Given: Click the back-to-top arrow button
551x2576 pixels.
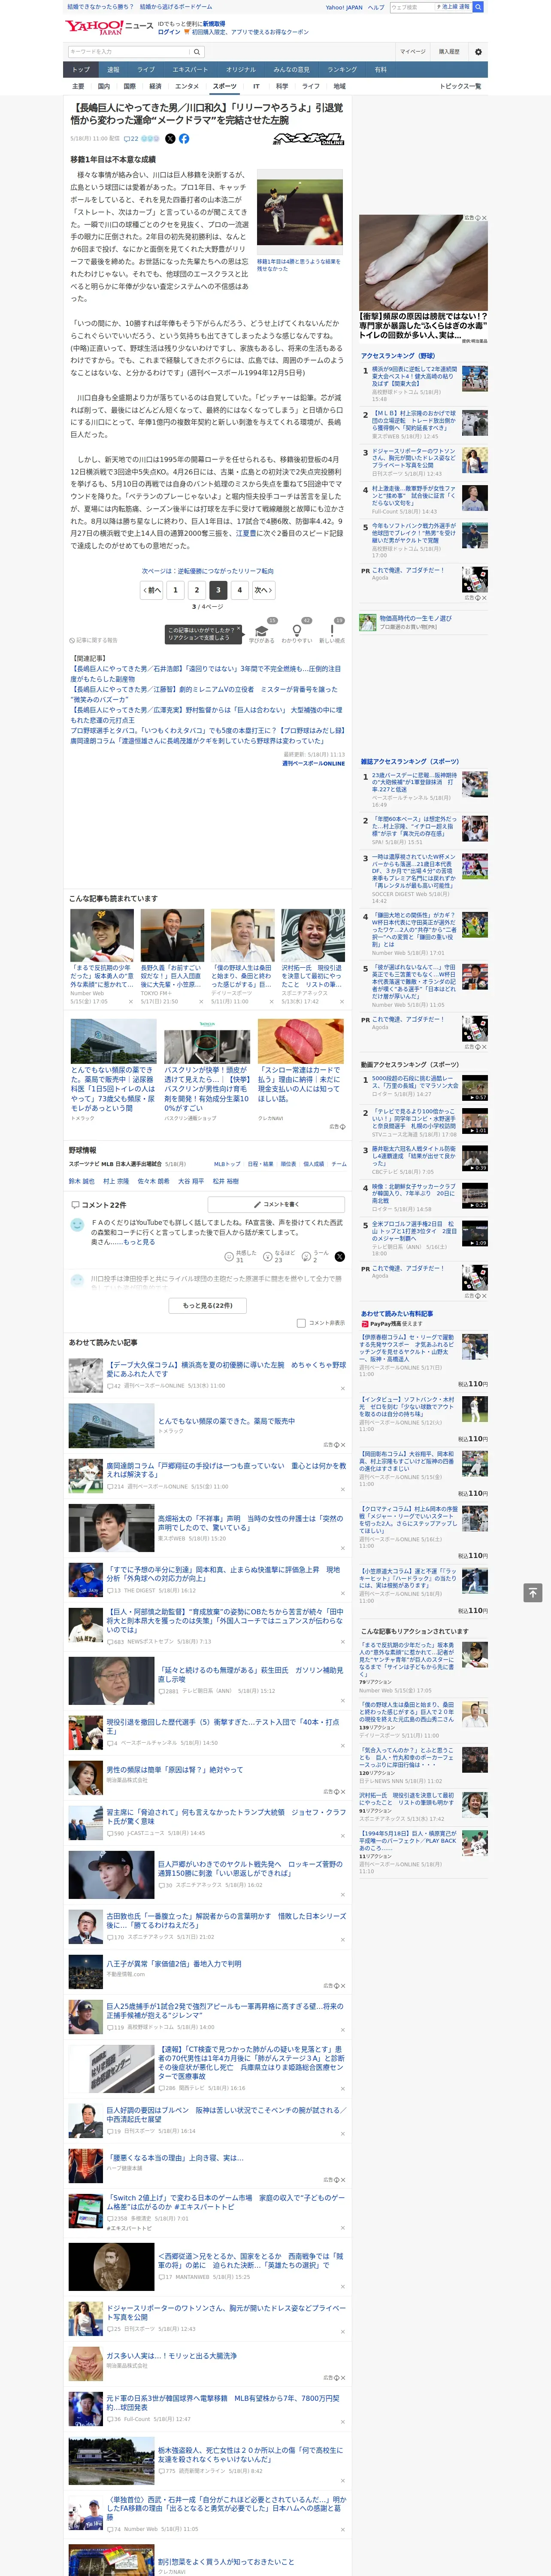Looking at the screenshot, I should tap(533, 1592).
